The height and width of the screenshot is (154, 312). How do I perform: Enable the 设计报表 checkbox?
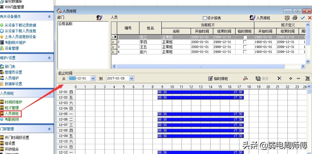pos(205,18)
